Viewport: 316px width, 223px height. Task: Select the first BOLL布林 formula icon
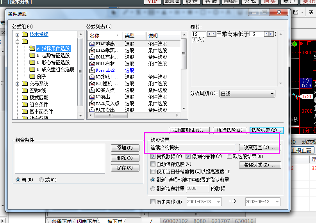click(x=92, y=57)
